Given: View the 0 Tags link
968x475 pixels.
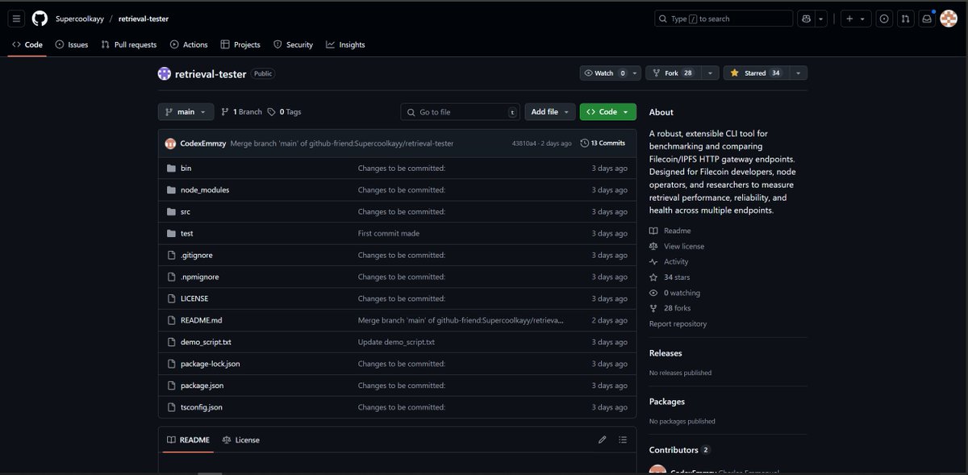Looking at the screenshot, I should click(x=284, y=112).
